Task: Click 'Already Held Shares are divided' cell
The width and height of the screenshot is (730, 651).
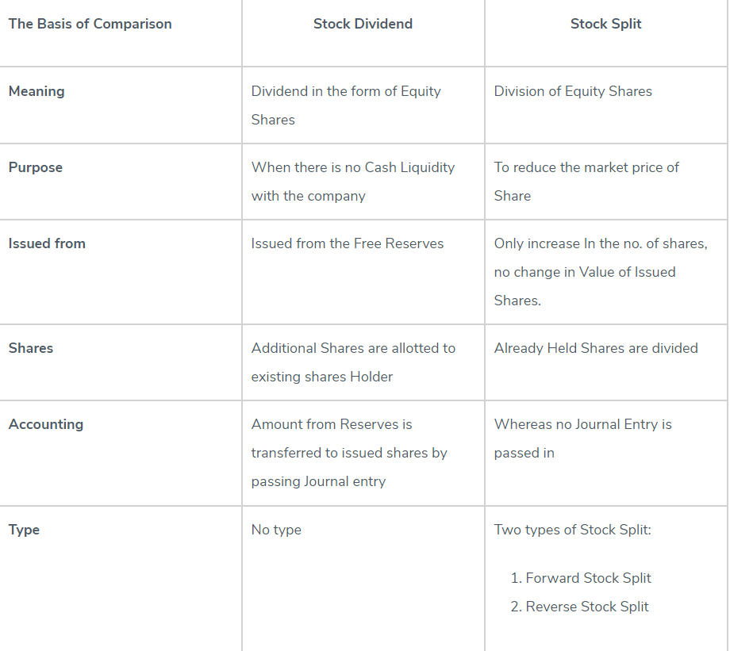Action: (596, 348)
